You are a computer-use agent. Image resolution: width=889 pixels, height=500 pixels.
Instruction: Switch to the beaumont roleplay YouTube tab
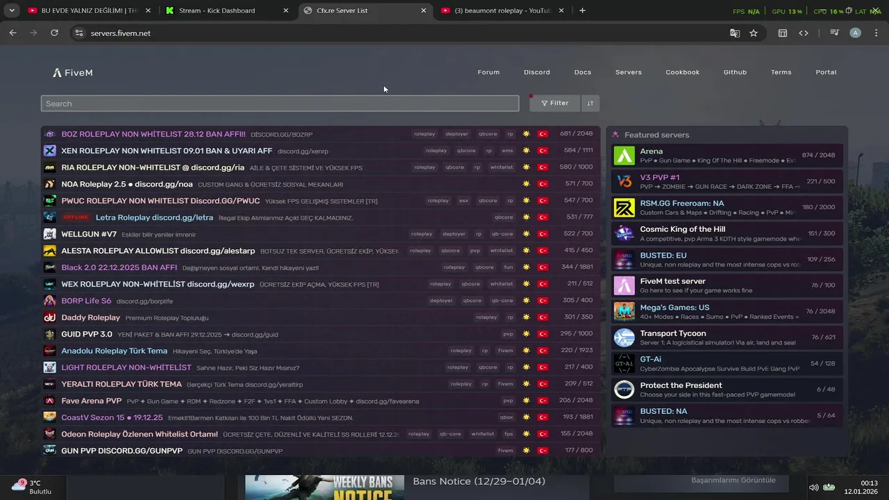(504, 10)
